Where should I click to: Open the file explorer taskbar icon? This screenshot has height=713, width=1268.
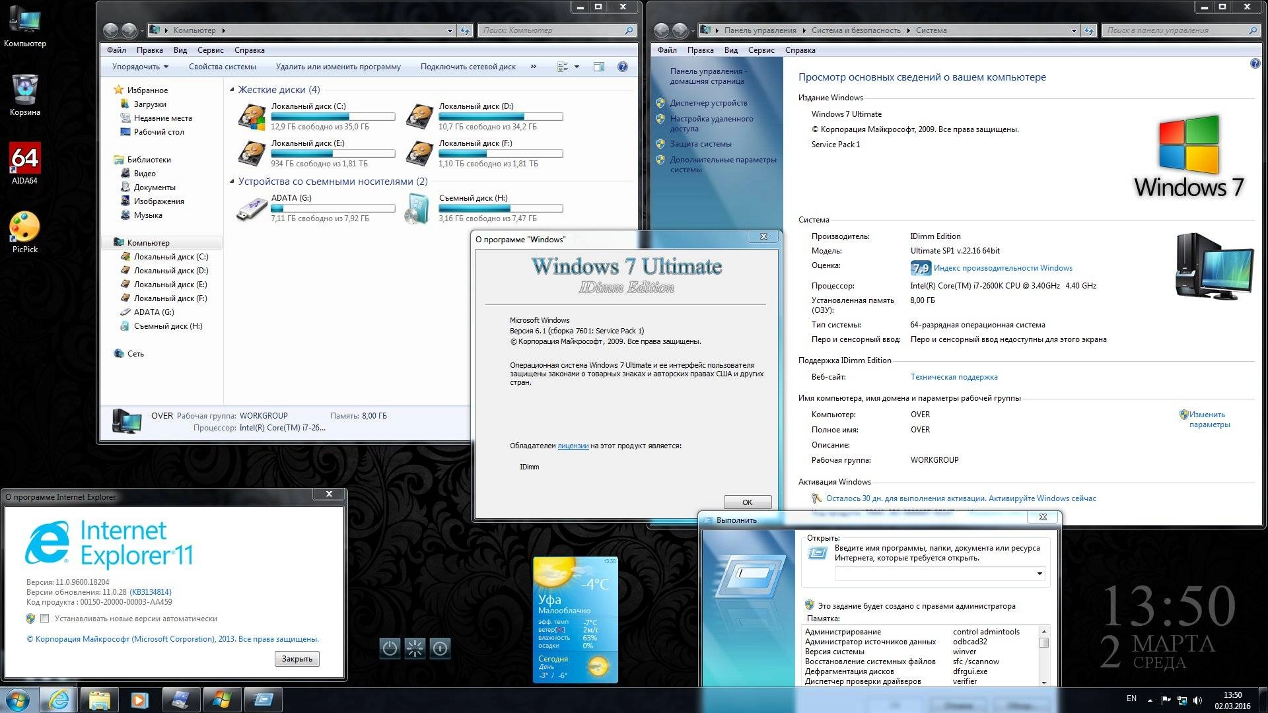pyautogui.click(x=100, y=700)
